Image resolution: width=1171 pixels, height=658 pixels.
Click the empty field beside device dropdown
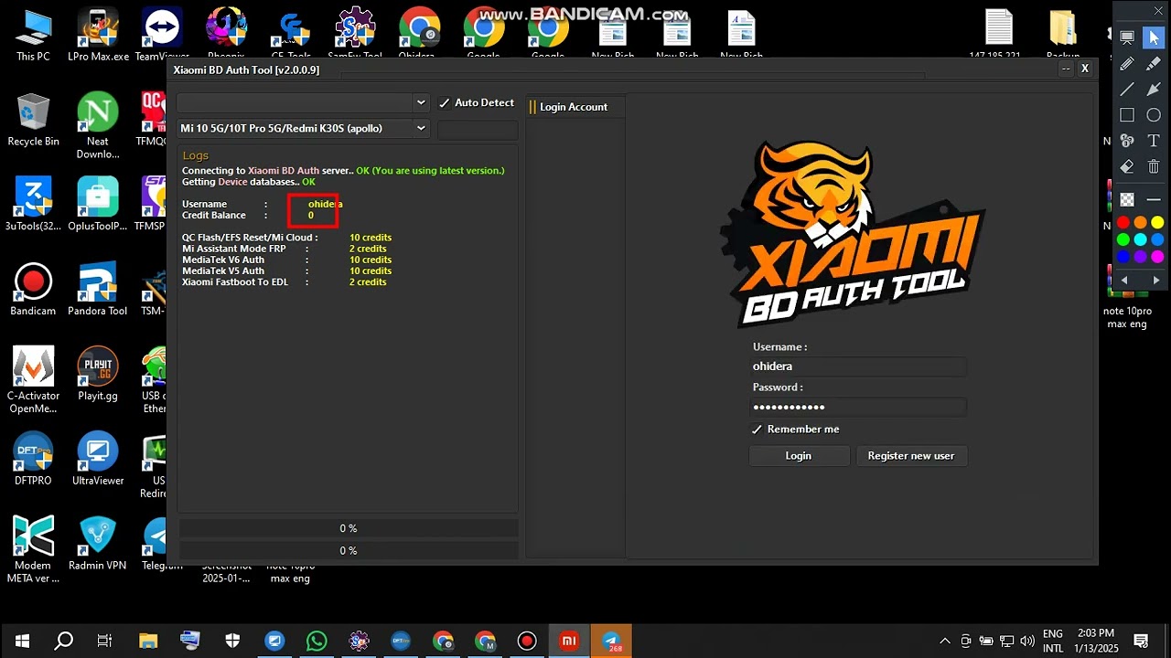(478, 129)
